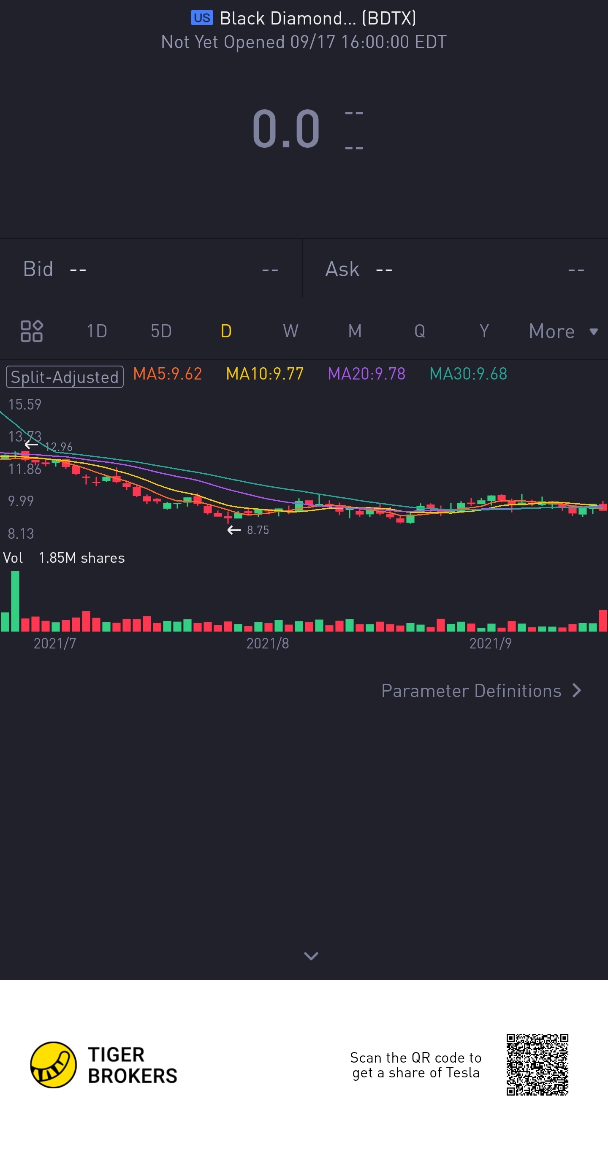Image resolution: width=608 pixels, height=1150 pixels.
Task: Toggle the Split-Adjusted option
Action: coord(65,377)
